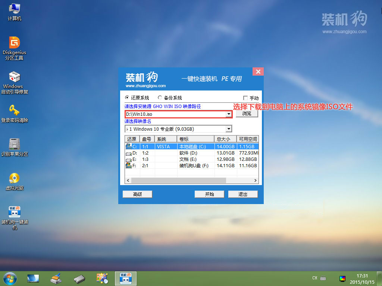The height and width of the screenshot is (286, 382).
Task: Expand the Windows 10 专业版 image dropdown
Action: [229, 128]
